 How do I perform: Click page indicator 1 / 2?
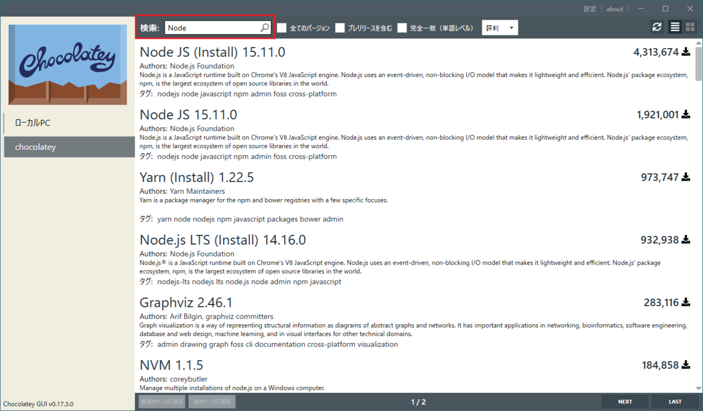(418, 402)
